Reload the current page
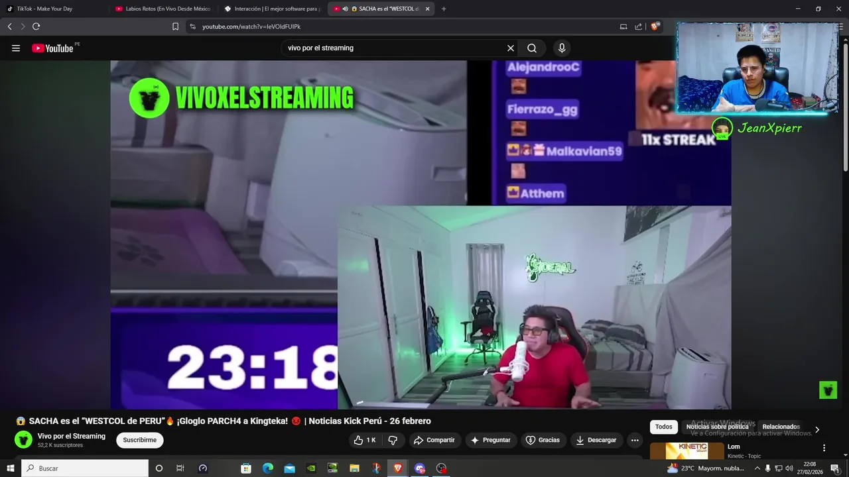 coord(36,26)
